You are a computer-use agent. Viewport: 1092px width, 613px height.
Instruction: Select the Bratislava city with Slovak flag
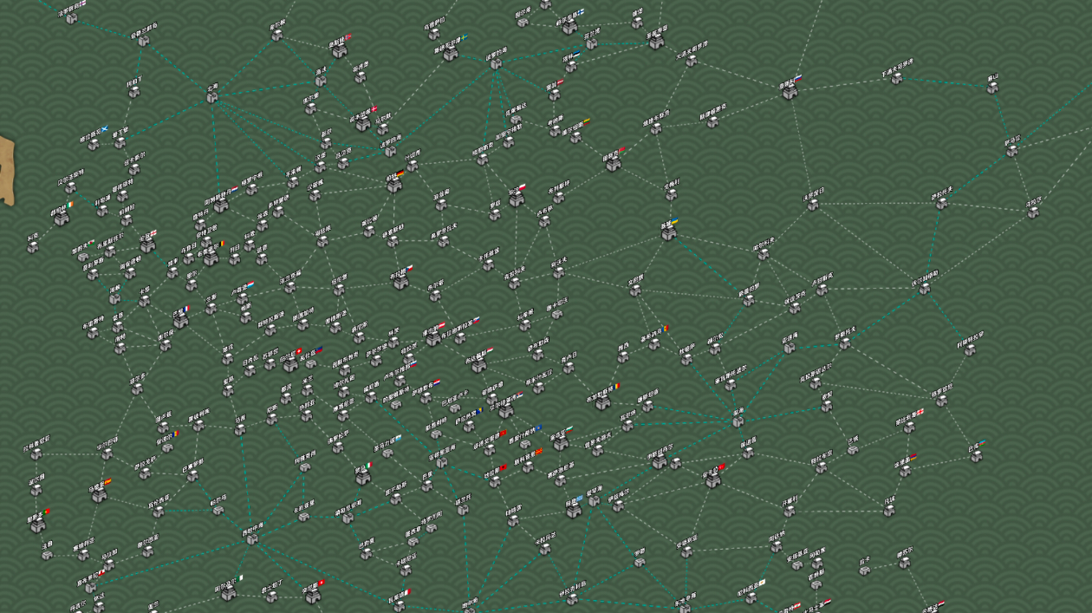click(460, 338)
